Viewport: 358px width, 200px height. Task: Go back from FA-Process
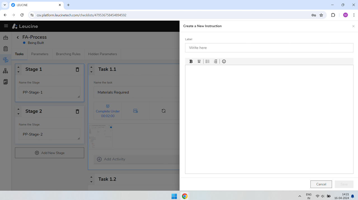pos(18,37)
